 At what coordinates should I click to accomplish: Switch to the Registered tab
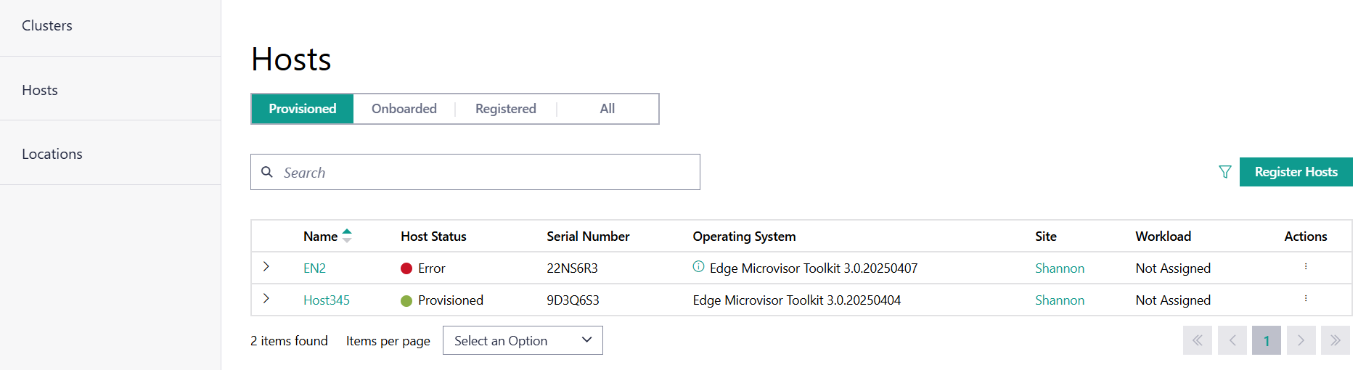[x=505, y=109]
